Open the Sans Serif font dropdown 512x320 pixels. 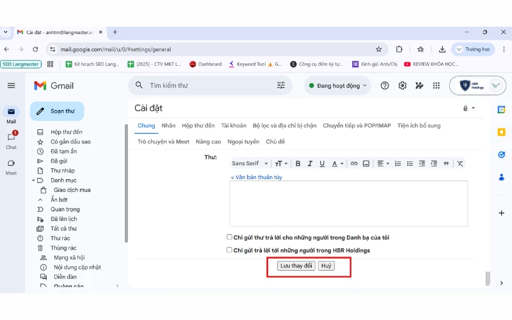click(x=250, y=164)
